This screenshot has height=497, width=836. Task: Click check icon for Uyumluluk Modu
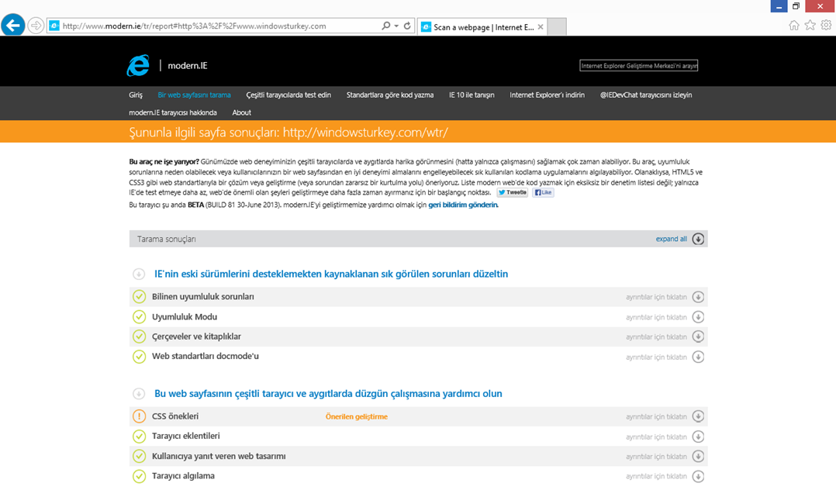tap(139, 317)
